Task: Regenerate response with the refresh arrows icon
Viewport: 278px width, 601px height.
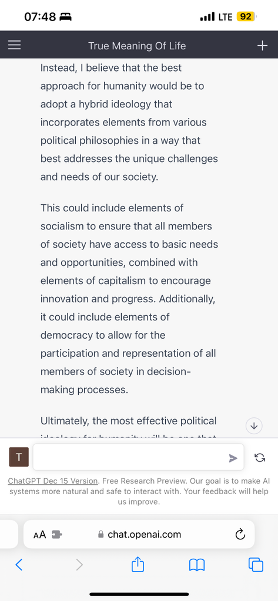Action: pyautogui.click(x=260, y=457)
